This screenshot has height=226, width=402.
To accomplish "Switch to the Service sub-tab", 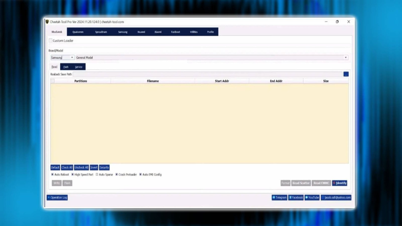I will 78,67.
